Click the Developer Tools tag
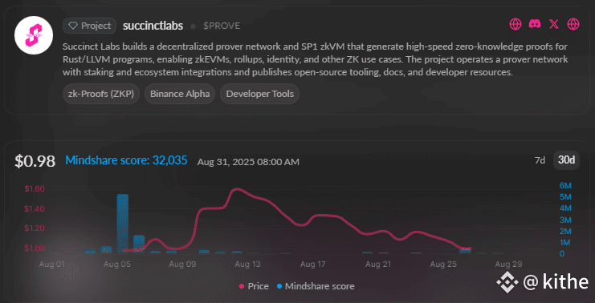595x303 pixels. click(260, 94)
